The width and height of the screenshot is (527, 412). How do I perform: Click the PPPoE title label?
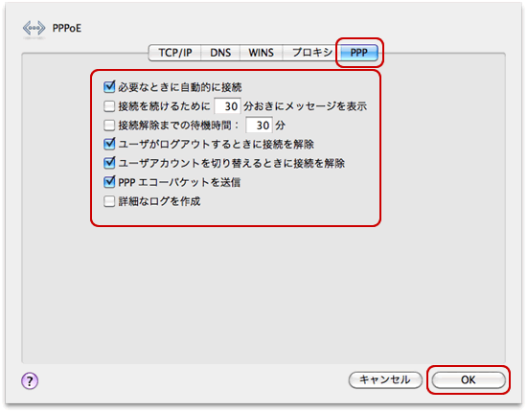67,28
